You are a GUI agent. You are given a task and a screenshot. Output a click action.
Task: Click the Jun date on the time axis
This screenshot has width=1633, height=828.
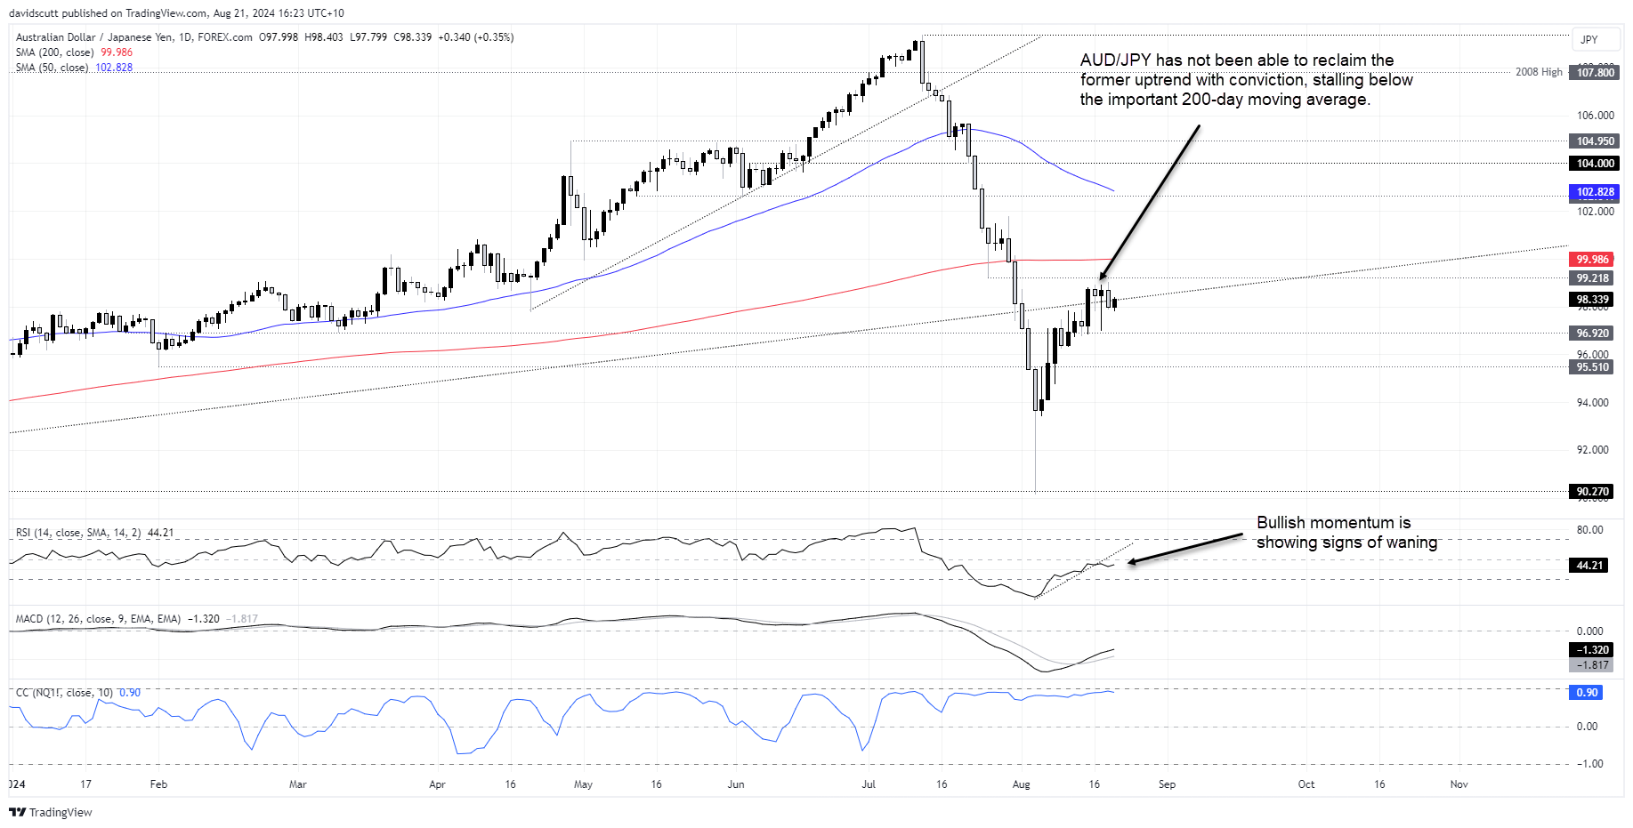click(x=736, y=784)
